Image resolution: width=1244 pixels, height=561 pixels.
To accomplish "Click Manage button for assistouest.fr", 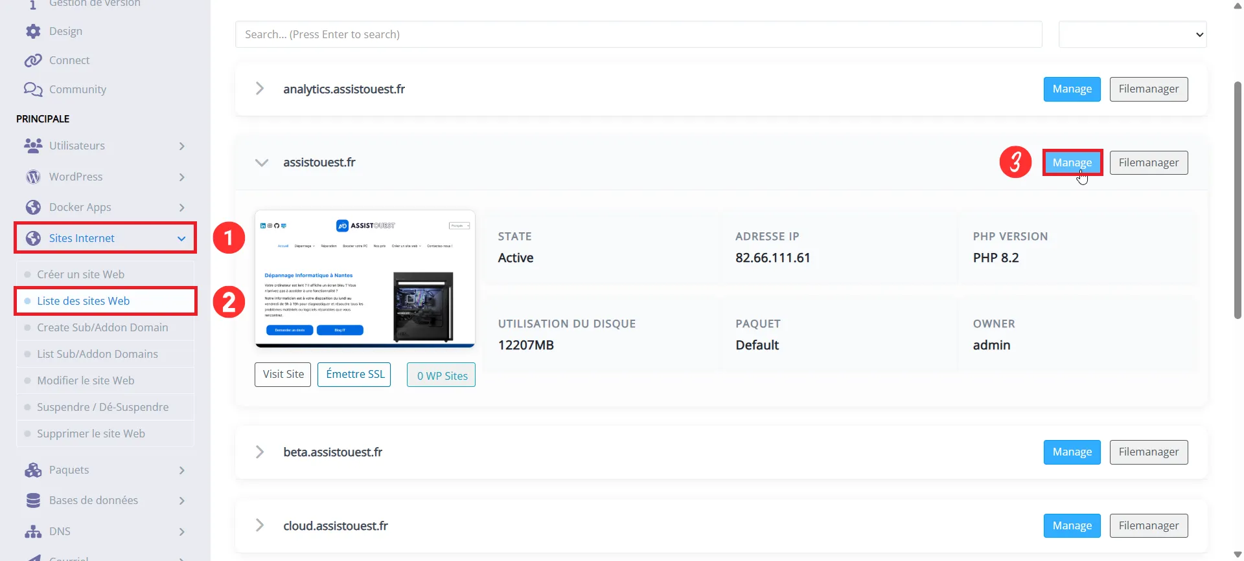I will [x=1072, y=162].
